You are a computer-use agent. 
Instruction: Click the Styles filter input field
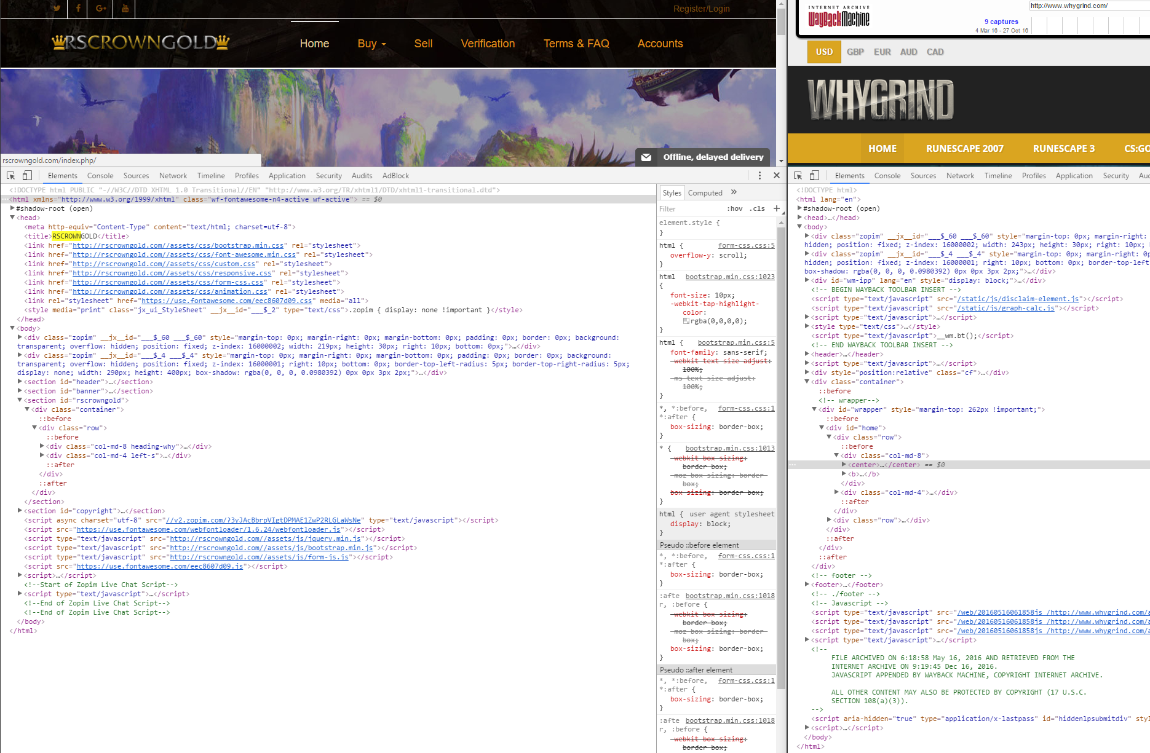point(689,208)
